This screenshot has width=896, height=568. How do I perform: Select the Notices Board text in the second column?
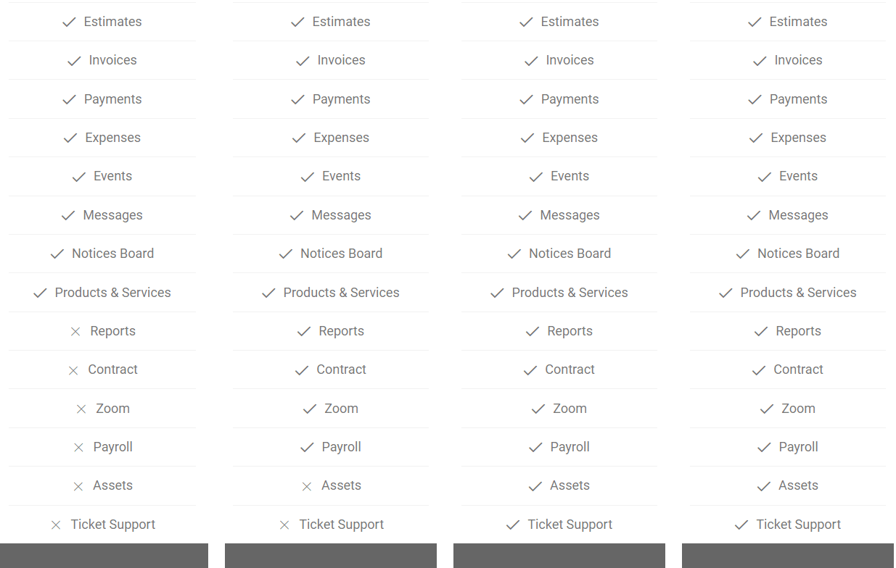click(x=341, y=254)
